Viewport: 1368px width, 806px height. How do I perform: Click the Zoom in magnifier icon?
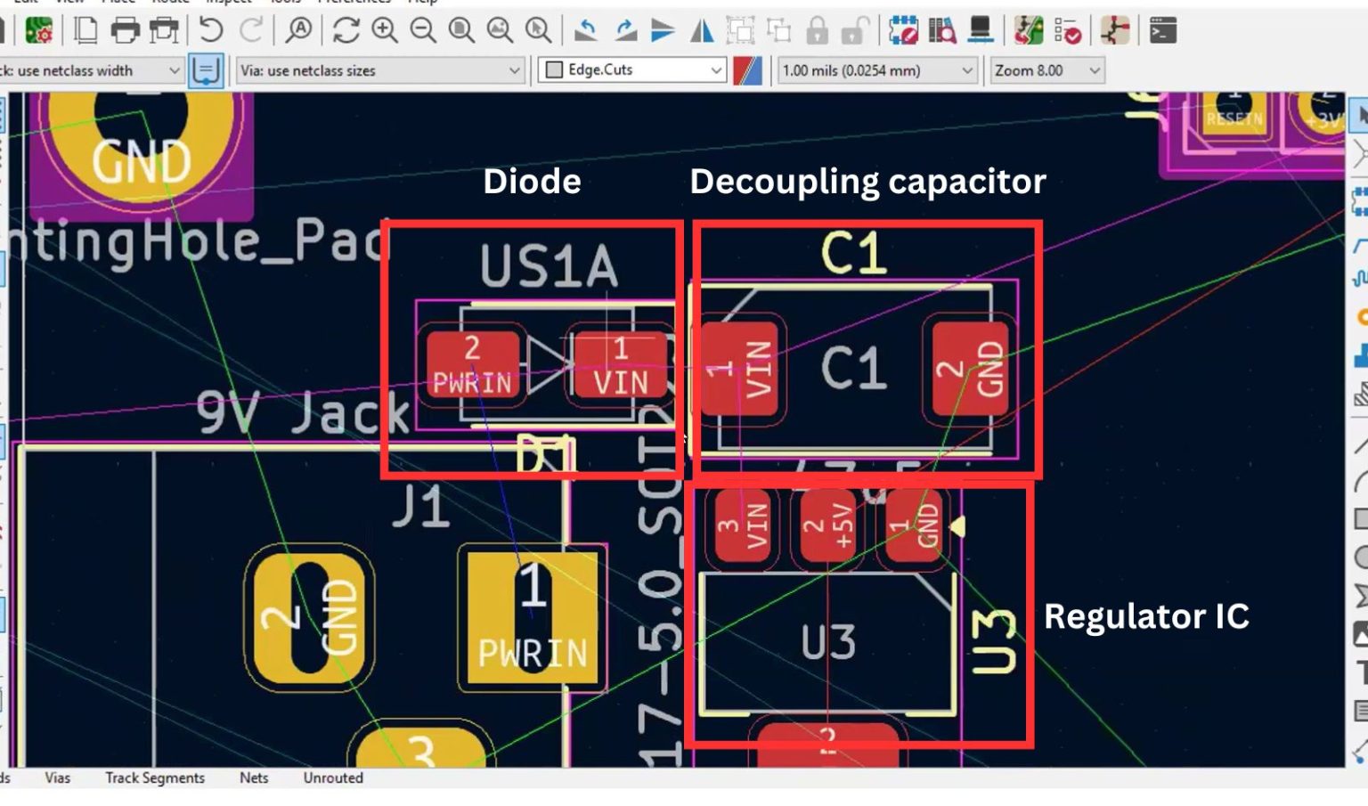coord(382,31)
